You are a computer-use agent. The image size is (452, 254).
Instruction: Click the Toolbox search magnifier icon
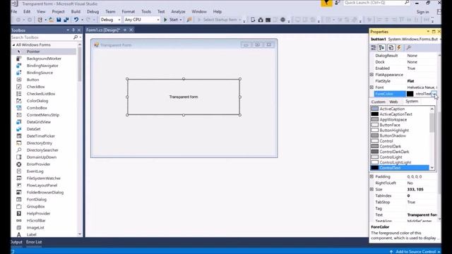pos(76,37)
